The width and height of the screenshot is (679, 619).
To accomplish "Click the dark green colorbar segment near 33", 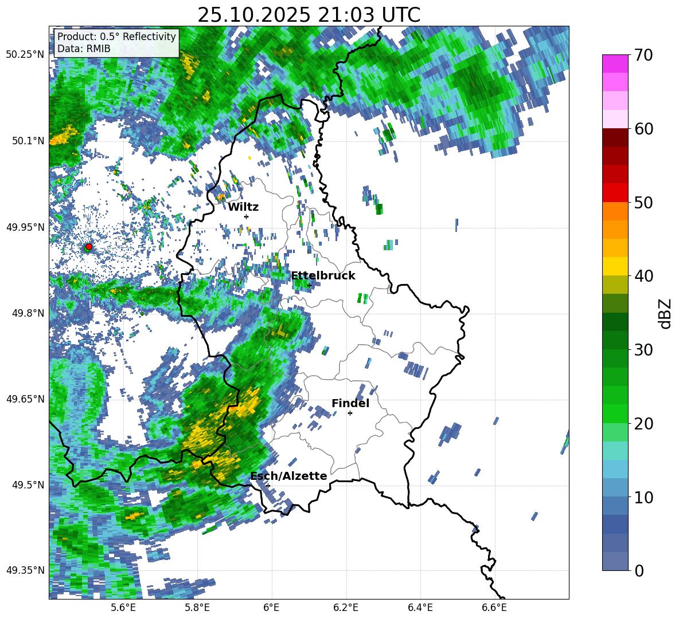I will point(615,322).
